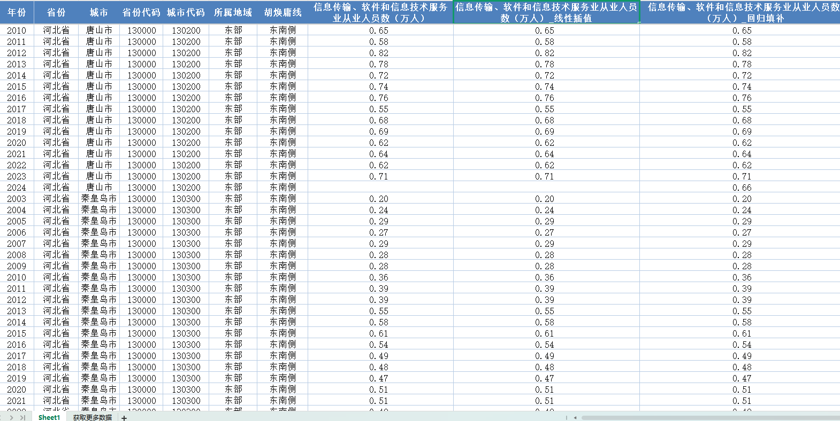840x421 pixels.
Task: Click the 城市 column header
Action: click(99, 12)
